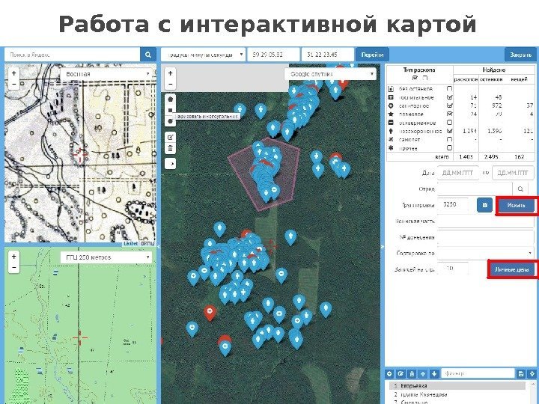539x404 pixels.
Task: Click the Leaflet attribution link
Action: (130, 243)
